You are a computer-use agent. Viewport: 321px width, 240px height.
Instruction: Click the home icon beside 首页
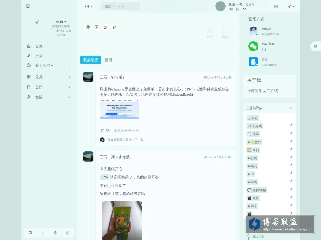click(x=29, y=46)
